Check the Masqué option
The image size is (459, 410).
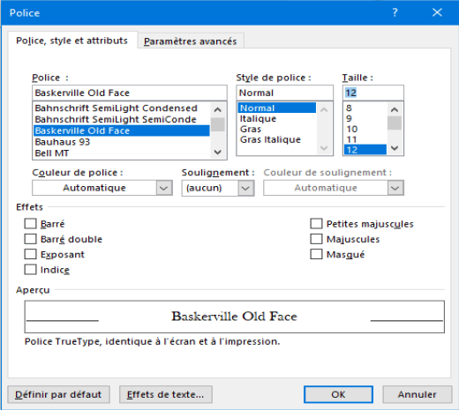[x=316, y=254]
